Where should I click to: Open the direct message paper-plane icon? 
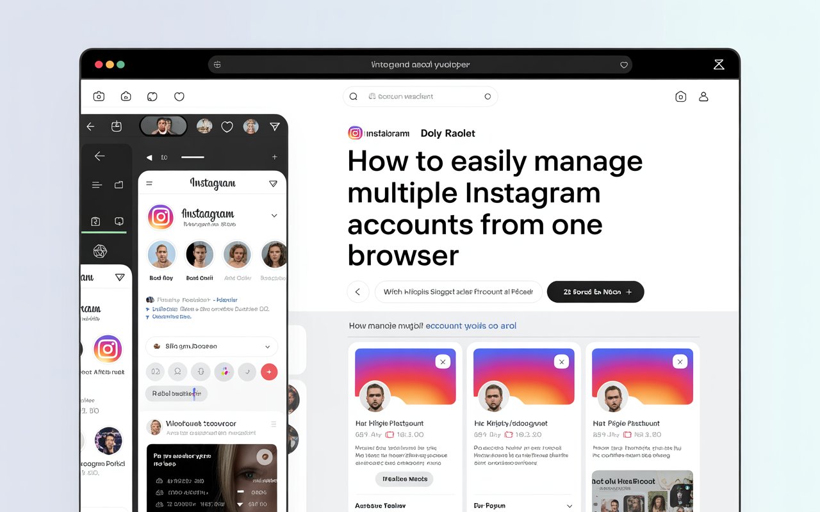pyautogui.click(x=275, y=126)
